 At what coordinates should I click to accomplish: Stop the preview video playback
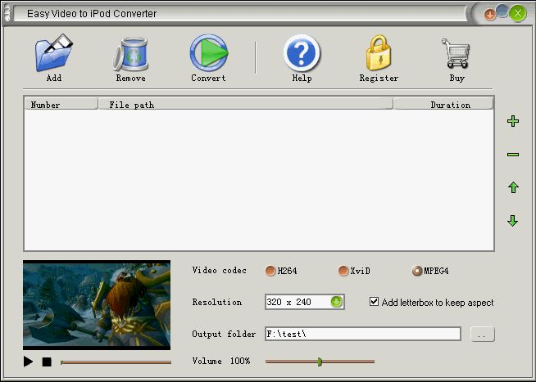(x=47, y=362)
